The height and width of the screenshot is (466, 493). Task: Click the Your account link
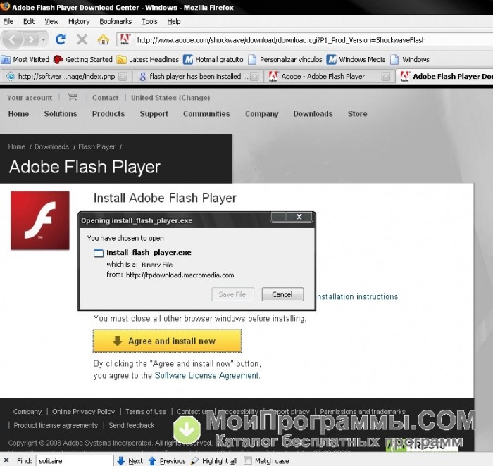click(x=30, y=98)
